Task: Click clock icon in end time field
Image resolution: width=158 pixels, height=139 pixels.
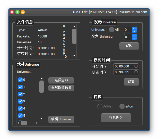Action: click(136, 72)
